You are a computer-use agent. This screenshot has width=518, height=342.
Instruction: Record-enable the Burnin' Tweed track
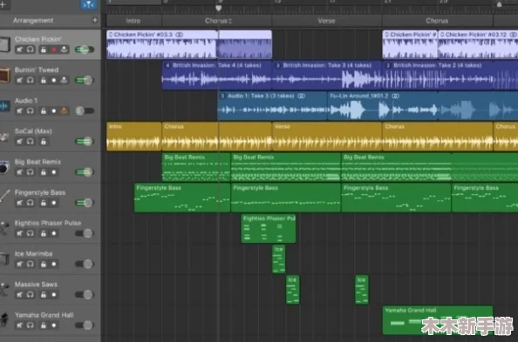[54, 80]
